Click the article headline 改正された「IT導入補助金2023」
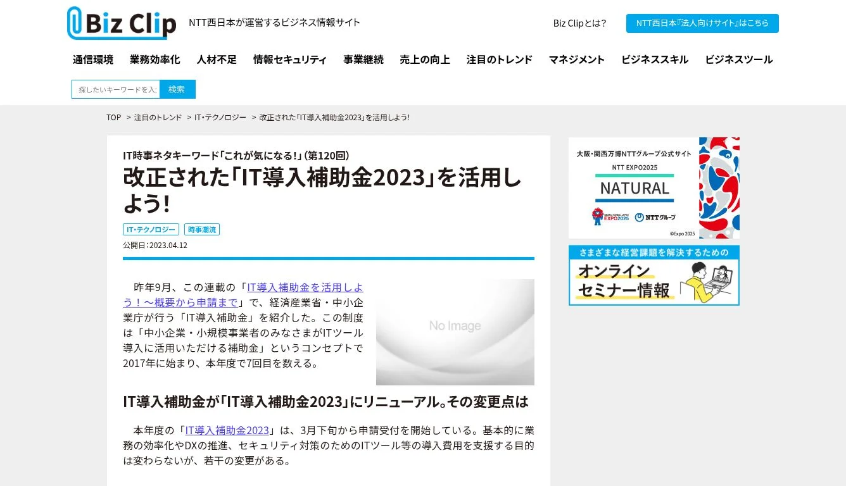846x486 pixels. point(322,190)
